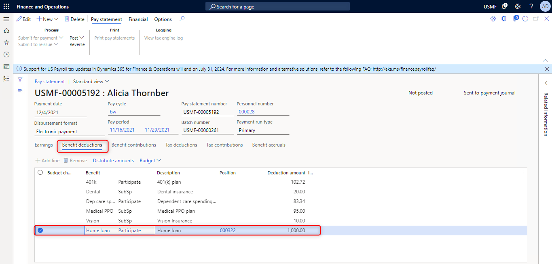Open the Settings gear icon

[x=517, y=6]
